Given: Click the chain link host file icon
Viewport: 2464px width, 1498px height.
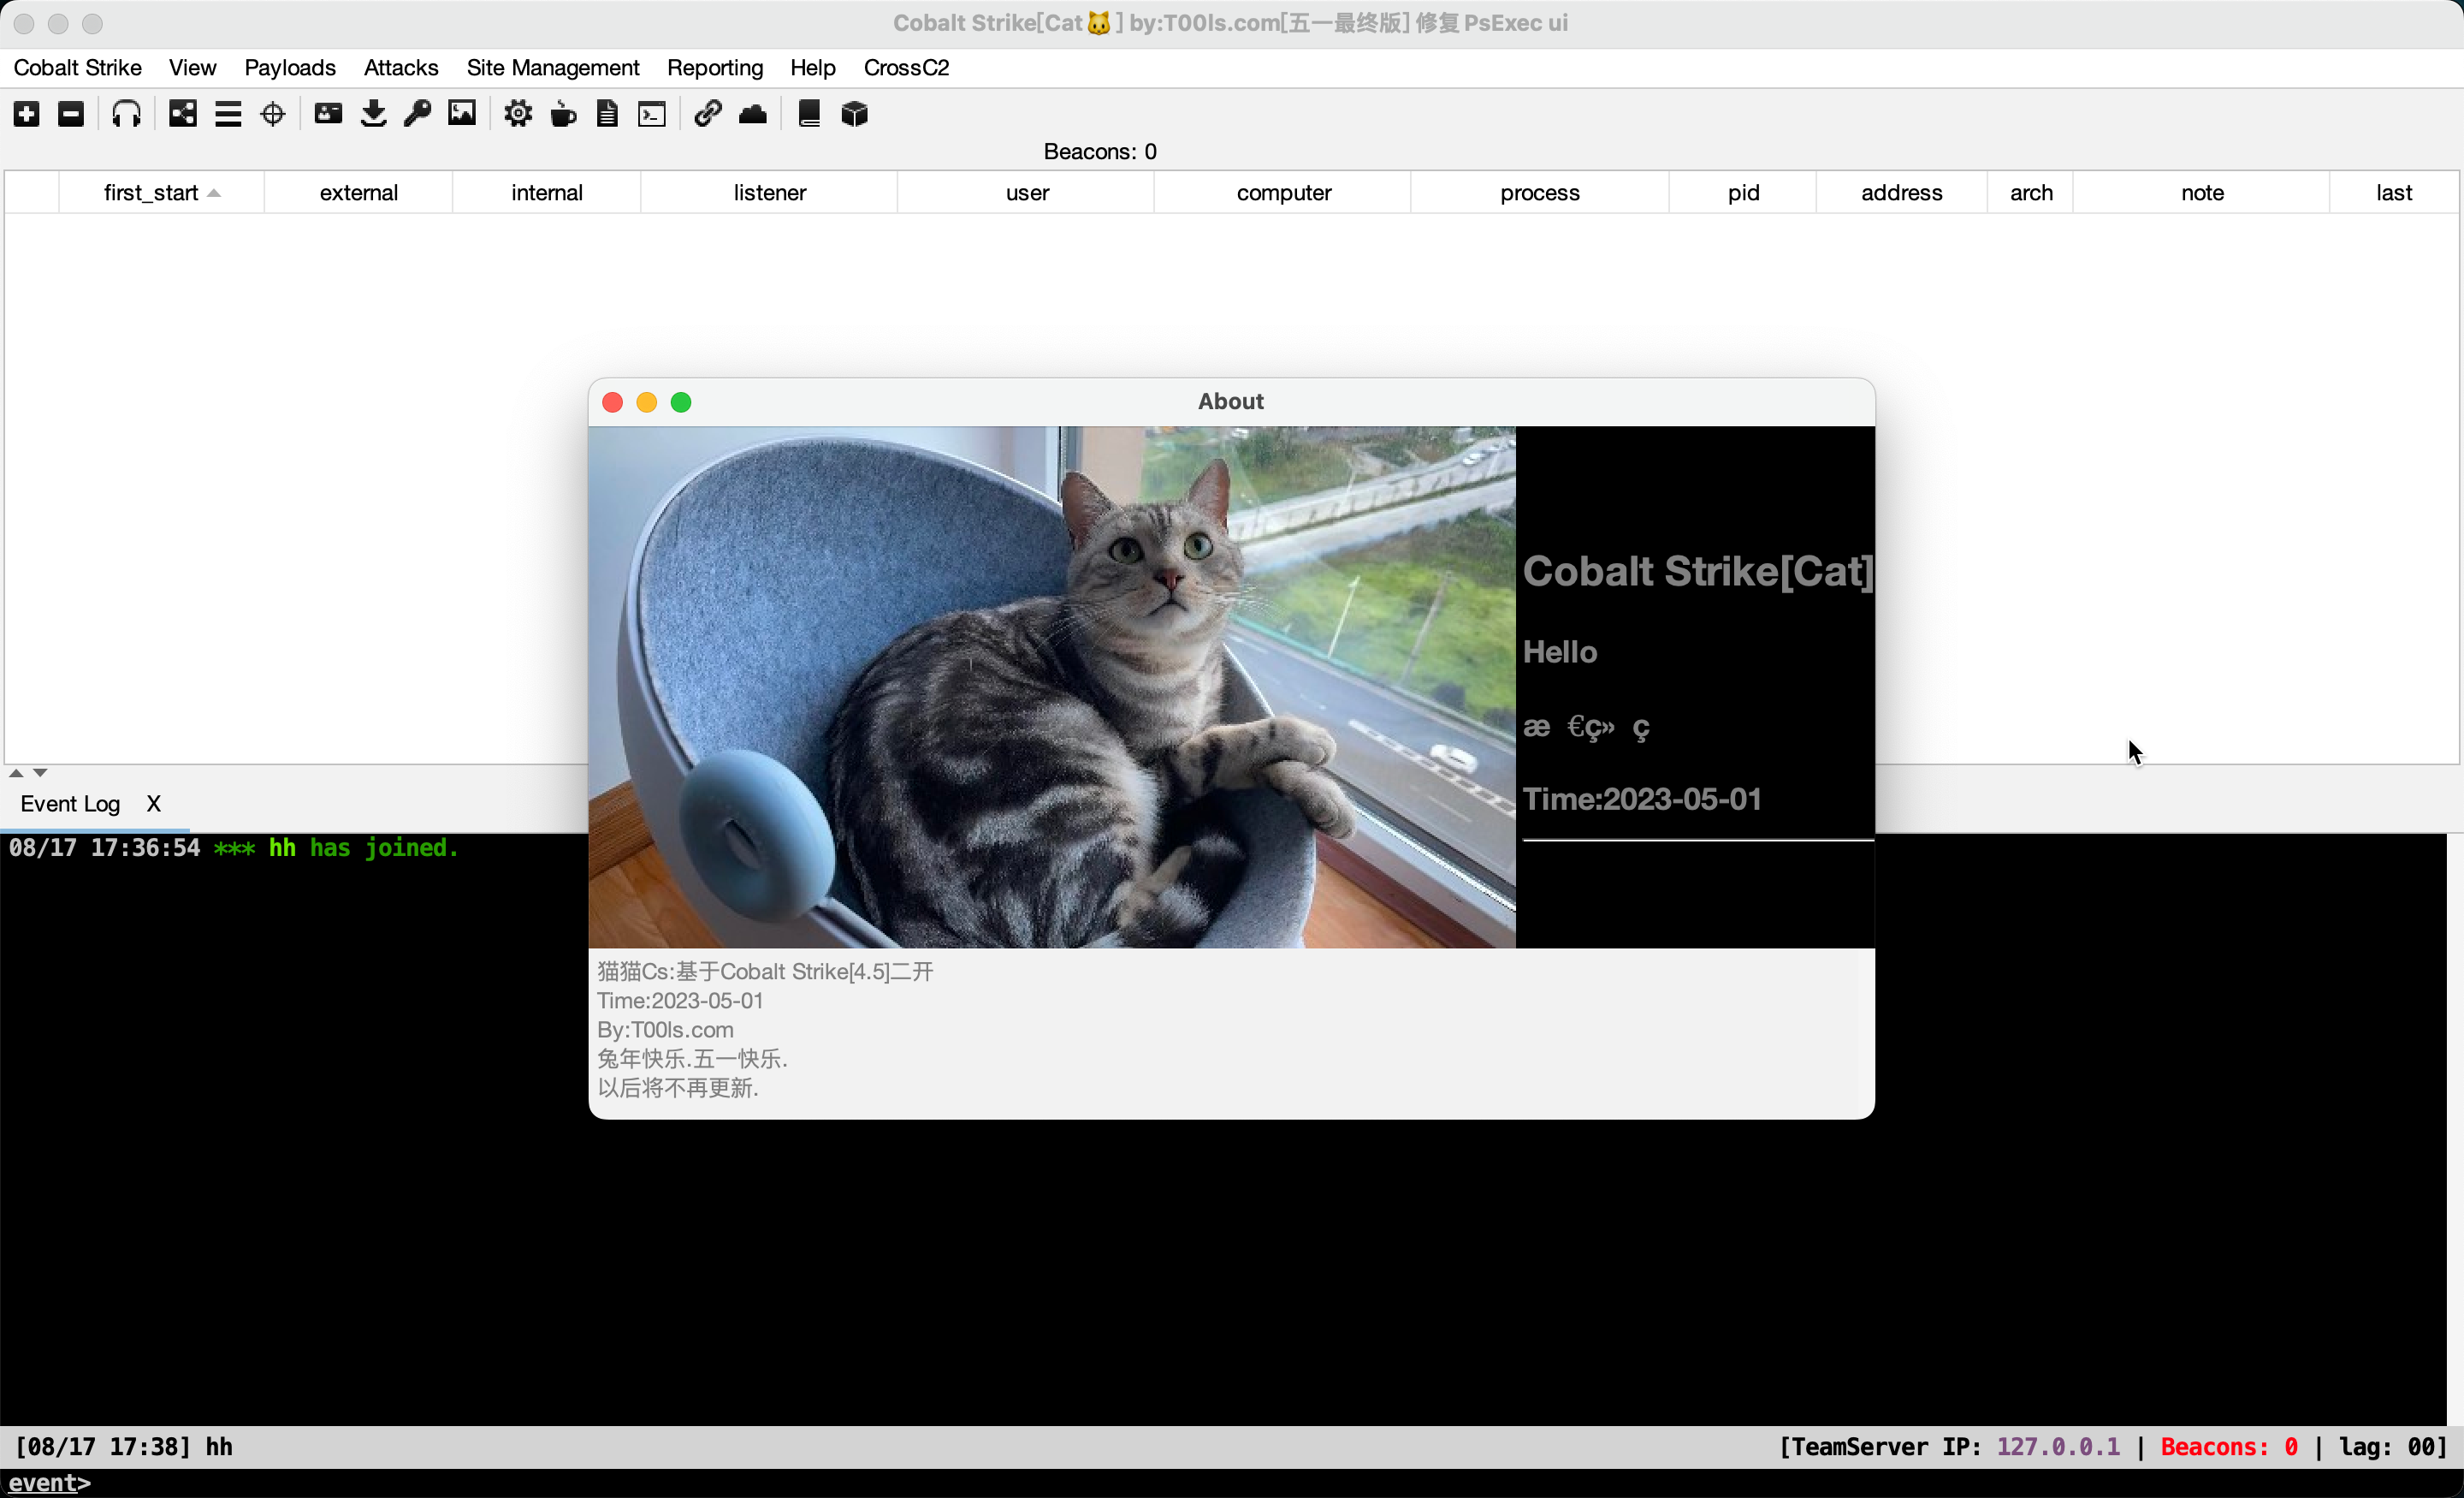Looking at the screenshot, I should [708, 114].
